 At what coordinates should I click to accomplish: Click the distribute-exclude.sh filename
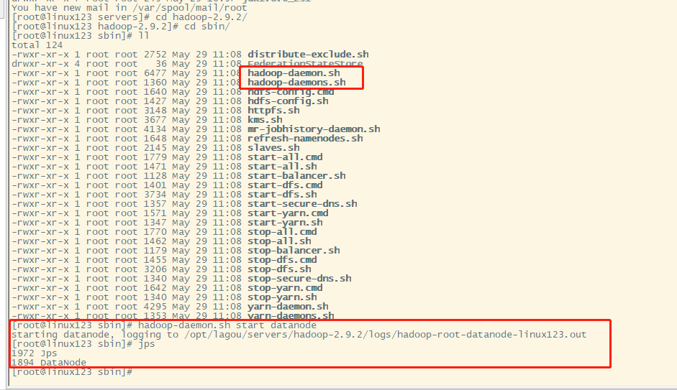[308, 55]
